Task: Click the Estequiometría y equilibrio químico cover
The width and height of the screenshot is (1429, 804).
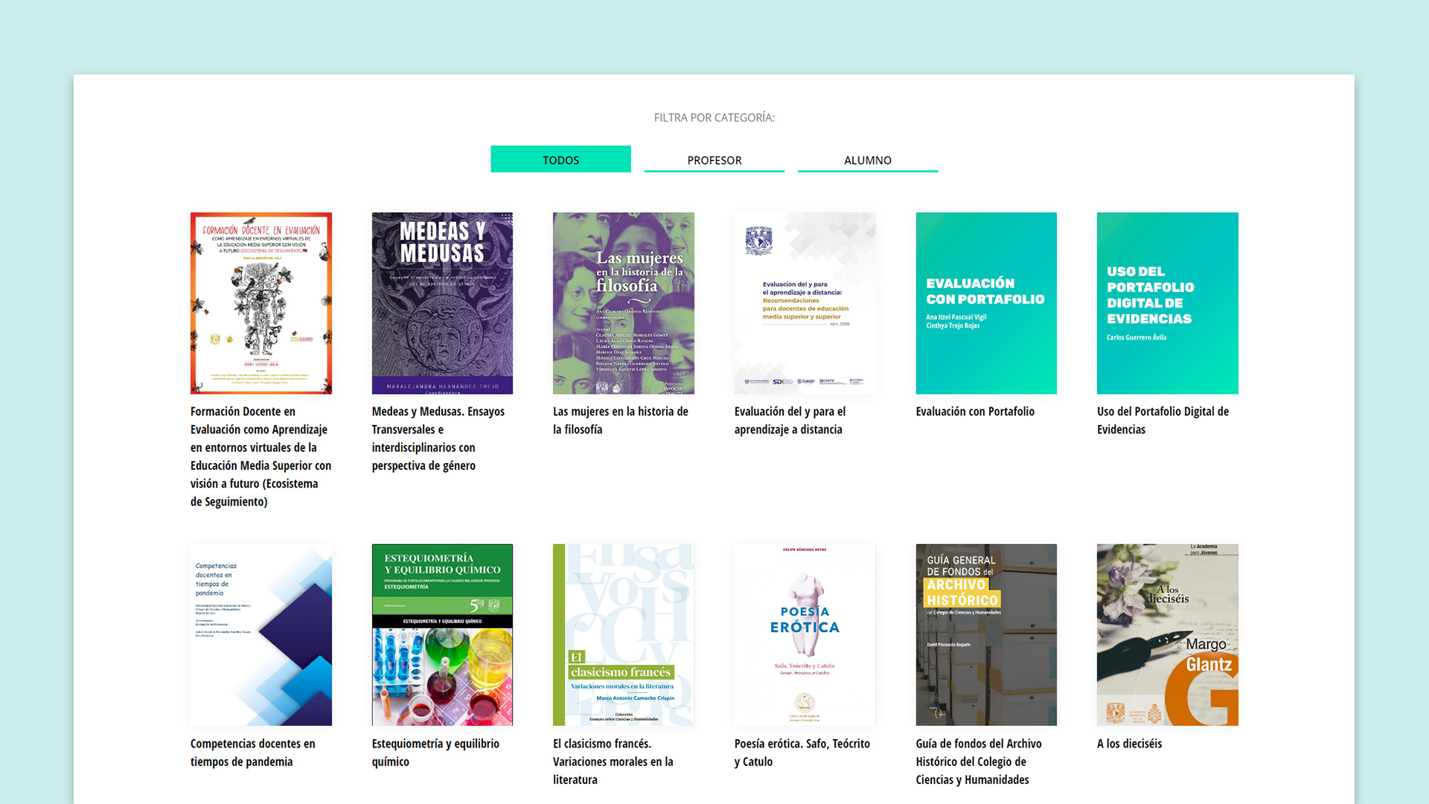Action: pyautogui.click(x=442, y=634)
